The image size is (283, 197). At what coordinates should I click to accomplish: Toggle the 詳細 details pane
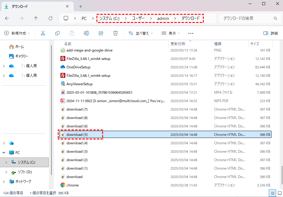270,33
